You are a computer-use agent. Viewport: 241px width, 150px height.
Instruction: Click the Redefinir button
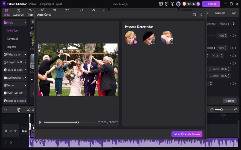[x=230, y=101]
